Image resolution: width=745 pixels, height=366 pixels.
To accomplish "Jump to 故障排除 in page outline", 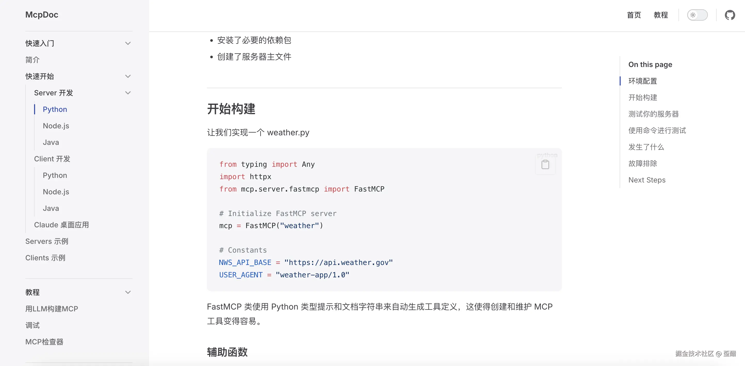I will pos(643,163).
